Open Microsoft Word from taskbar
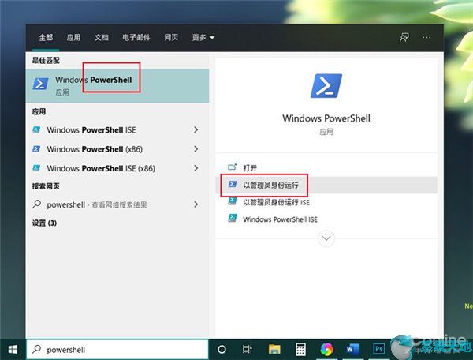Viewport: 473px width, 360px height. pos(353,350)
